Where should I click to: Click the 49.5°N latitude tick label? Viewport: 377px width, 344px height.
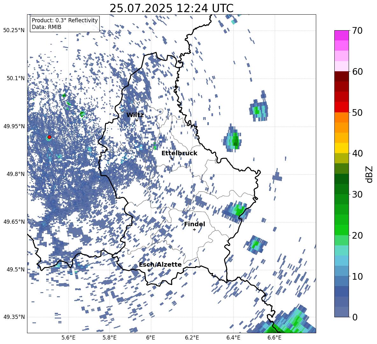(x=16, y=270)
